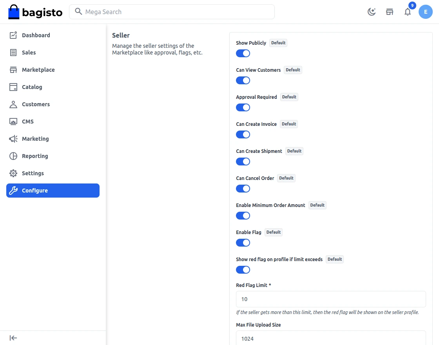Open notifications bell icon
This screenshot has width=439, height=345.
408,12
